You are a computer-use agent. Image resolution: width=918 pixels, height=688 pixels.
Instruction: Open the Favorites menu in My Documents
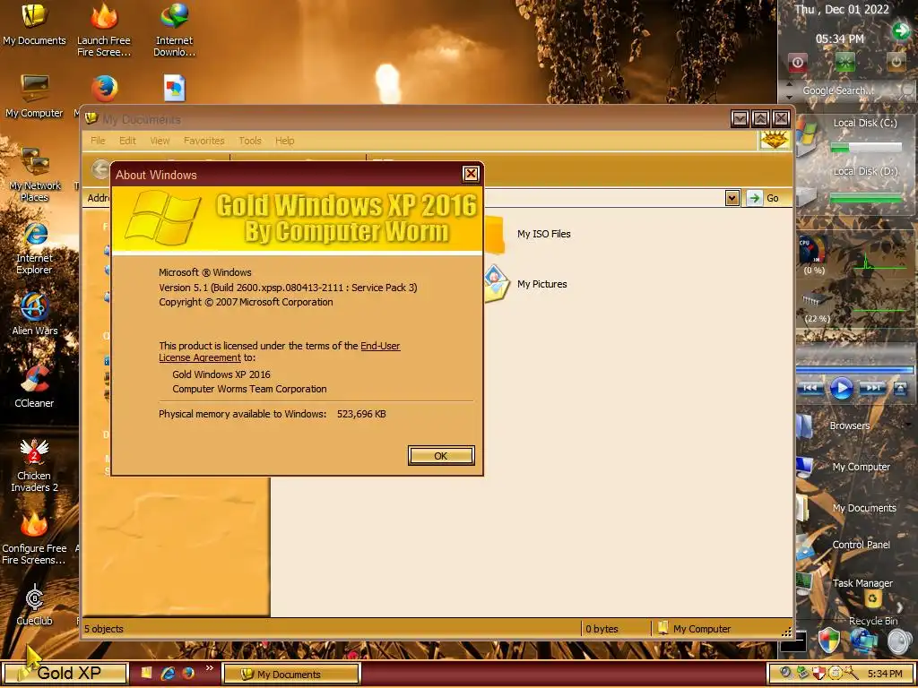click(x=204, y=141)
